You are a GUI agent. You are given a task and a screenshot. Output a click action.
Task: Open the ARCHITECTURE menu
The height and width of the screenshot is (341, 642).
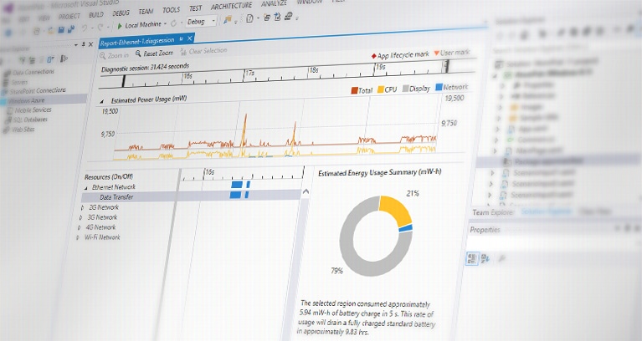(231, 6)
